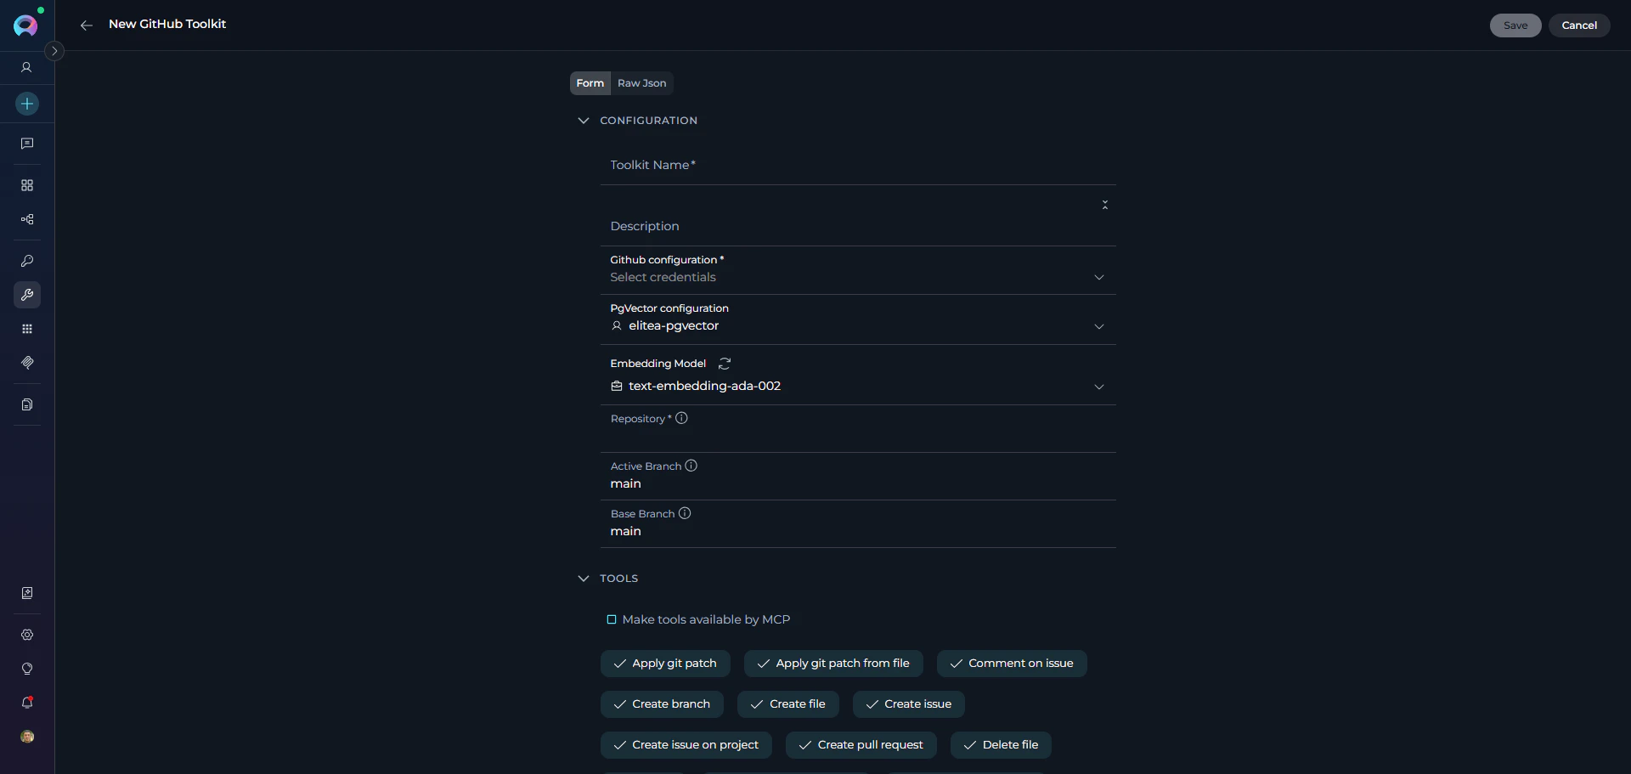This screenshot has height=774, width=1631.
Task: Refresh the Embedding Model list
Action: click(x=724, y=363)
